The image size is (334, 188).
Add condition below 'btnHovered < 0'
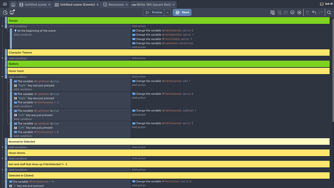click(x=23, y=136)
